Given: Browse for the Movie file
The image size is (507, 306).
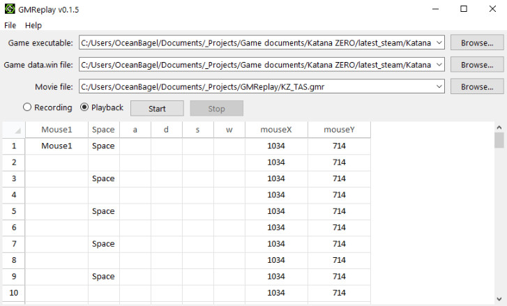Looking at the screenshot, I should click(x=477, y=86).
